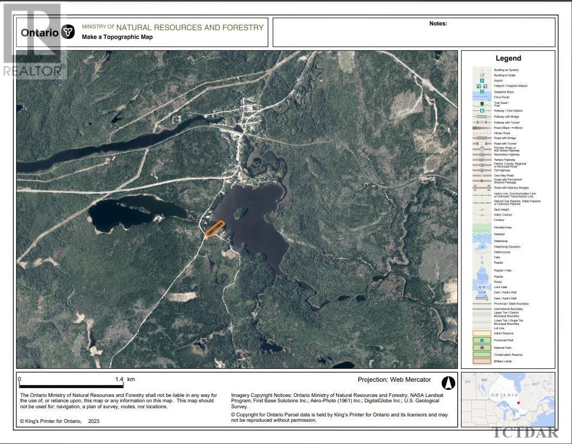The width and height of the screenshot is (572, 444).
Task: Click the orange highlighted parcel on map
Action: 214,228
